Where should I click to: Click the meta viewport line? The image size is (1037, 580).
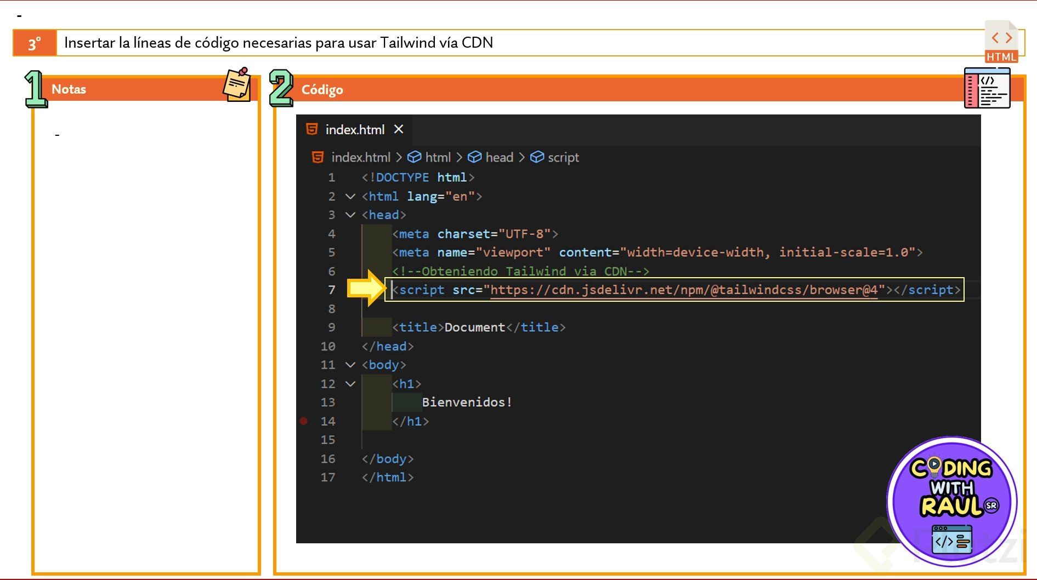pos(658,252)
